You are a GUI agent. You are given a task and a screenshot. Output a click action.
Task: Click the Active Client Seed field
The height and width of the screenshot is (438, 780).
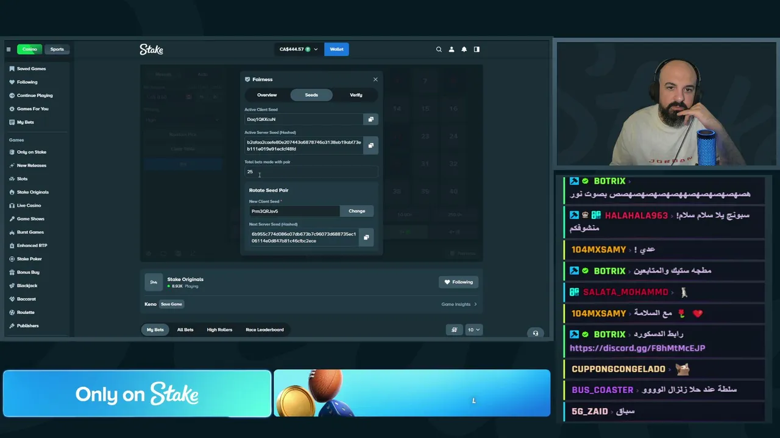pyautogui.click(x=304, y=119)
